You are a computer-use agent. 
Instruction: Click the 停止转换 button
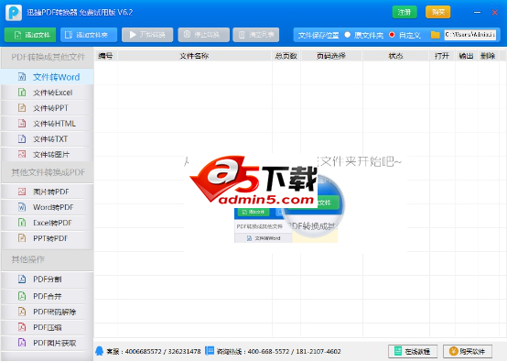click(204, 35)
